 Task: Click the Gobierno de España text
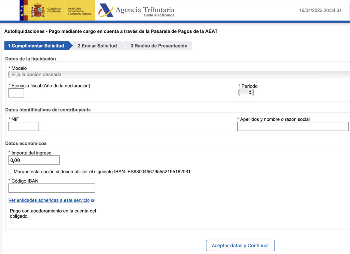[54, 10]
